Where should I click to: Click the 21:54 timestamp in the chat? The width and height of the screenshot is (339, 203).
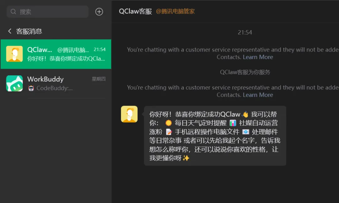tap(245, 32)
